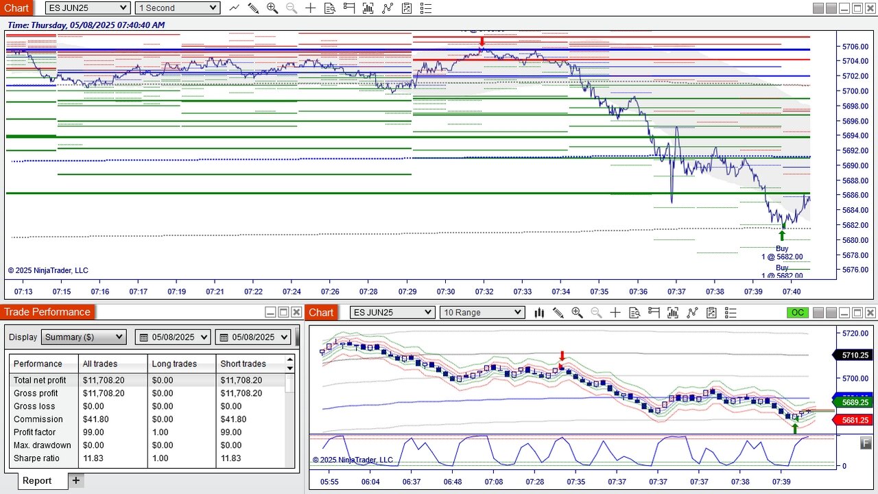
Task: Open the 1 Second interval dropdown
Action: click(x=177, y=8)
